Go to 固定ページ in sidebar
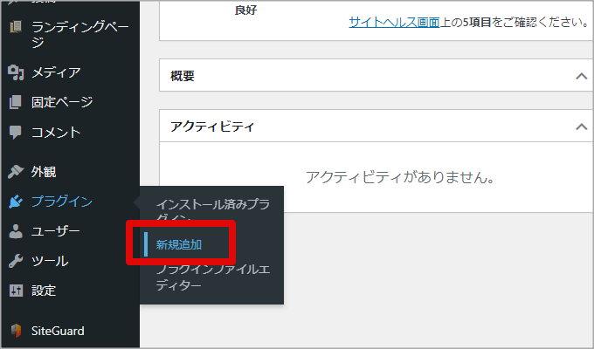Viewport: 594px width, 349px height. [62, 102]
